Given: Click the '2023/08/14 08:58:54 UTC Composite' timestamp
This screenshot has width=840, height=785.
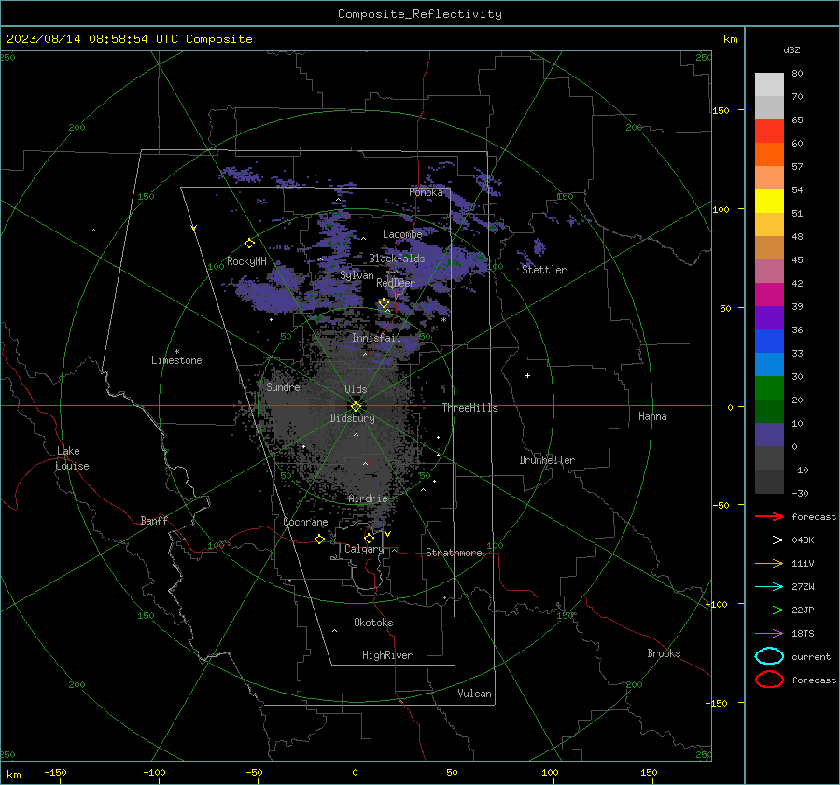Looking at the screenshot, I should click(129, 39).
